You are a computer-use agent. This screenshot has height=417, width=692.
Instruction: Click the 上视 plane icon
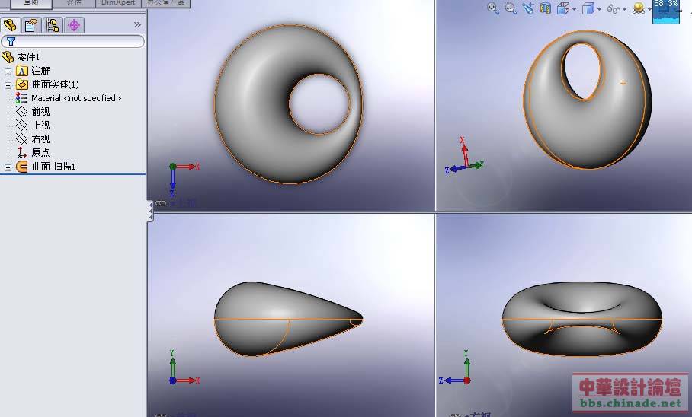[21, 126]
